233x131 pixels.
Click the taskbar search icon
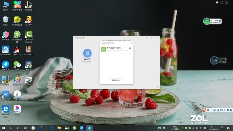point(11,128)
